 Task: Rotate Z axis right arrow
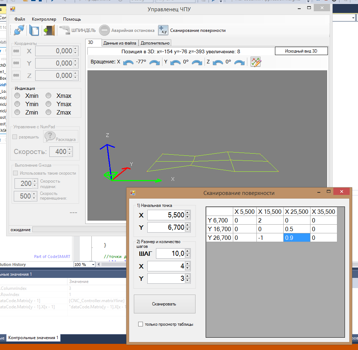(239, 62)
